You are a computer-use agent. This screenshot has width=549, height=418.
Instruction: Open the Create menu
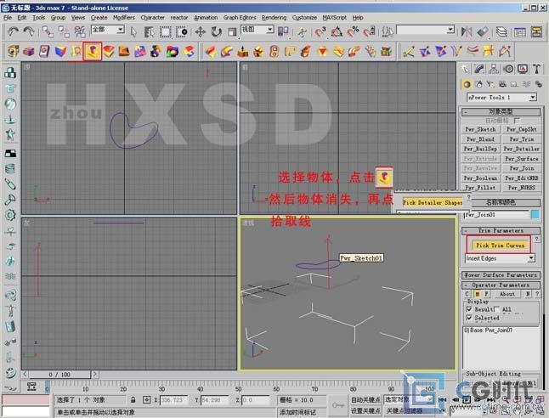pos(99,18)
